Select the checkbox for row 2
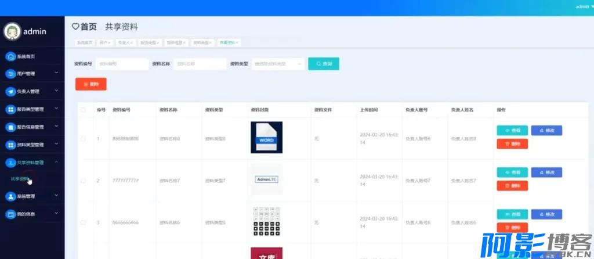The height and width of the screenshot is (259, 594). (x=83, y=181)
